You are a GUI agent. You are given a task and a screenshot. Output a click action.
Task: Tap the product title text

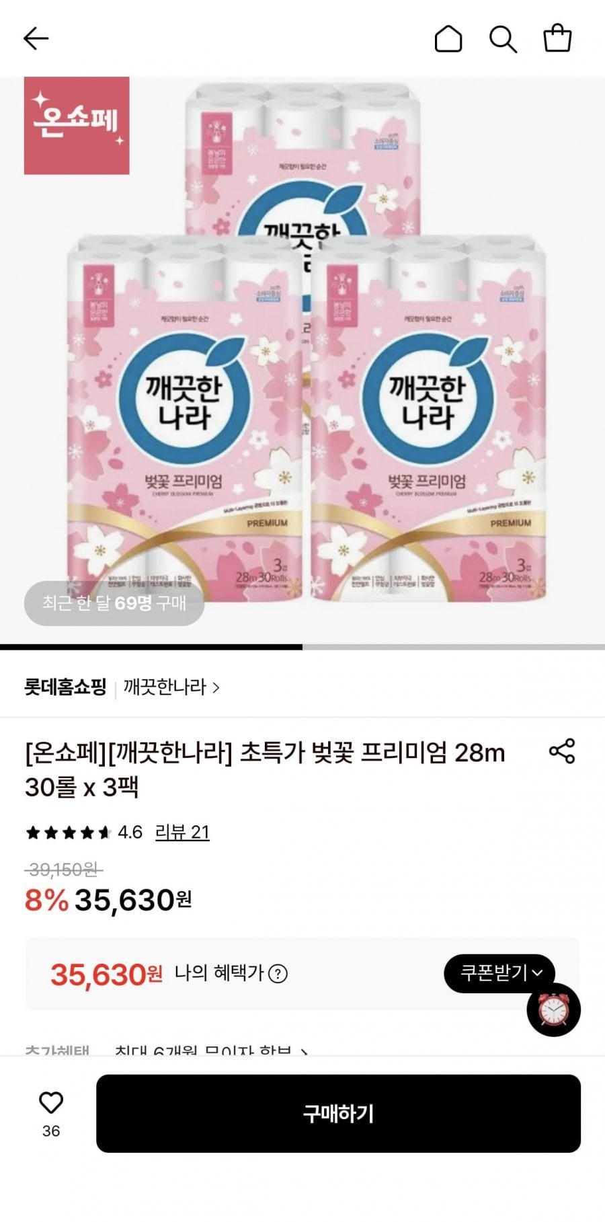(265, 769)
